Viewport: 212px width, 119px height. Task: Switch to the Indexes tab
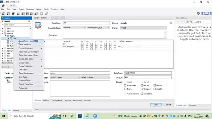(x=46, y=100)
